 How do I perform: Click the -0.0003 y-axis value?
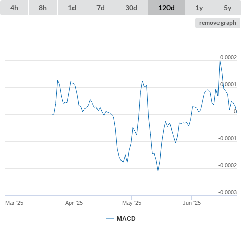[227, 192]
